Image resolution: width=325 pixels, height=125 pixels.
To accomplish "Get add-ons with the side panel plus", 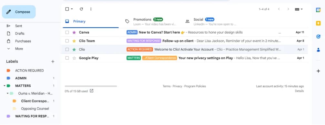I will tap(318, 71).
